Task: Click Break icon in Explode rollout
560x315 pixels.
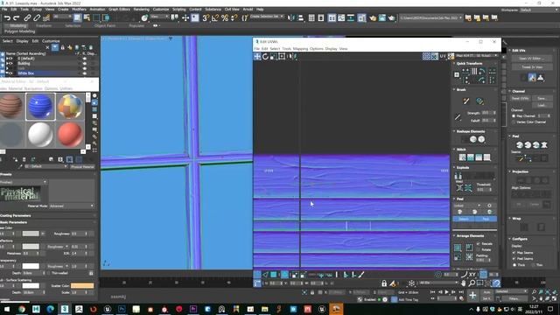Action: (458, 176)
